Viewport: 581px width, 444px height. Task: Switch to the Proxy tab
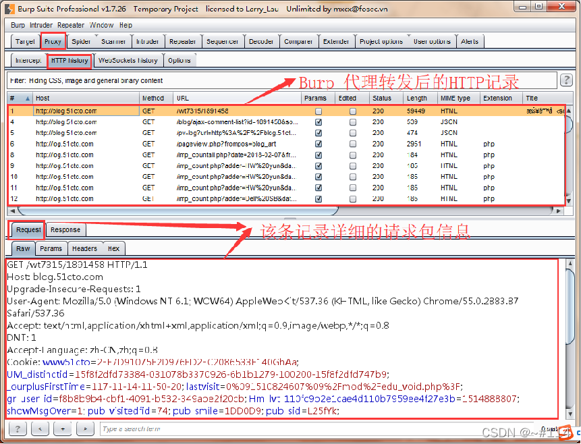point(53,42)
